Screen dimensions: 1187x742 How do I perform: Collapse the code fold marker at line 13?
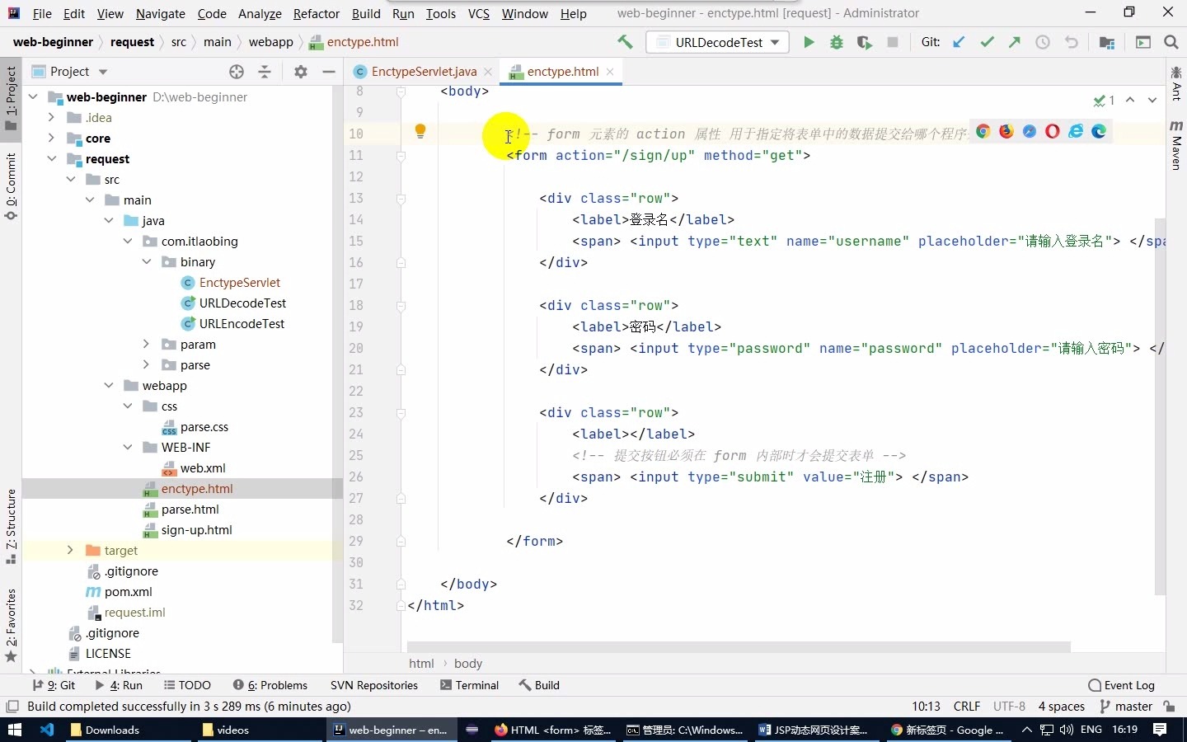coord(401,199)
